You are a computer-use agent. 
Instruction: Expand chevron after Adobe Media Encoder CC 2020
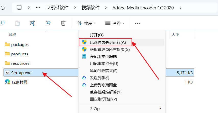[181, 8]
